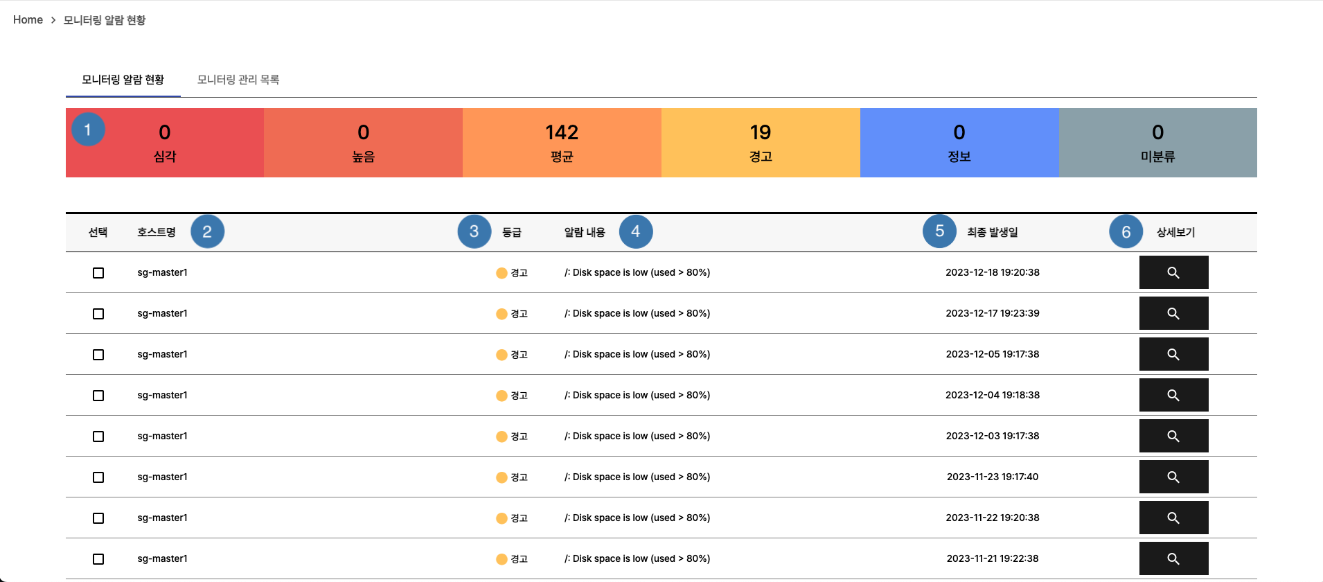Select the yellow 경고 tile showing 19
Viewport: 1323px width, 582px height.
(x=761, y=143)
